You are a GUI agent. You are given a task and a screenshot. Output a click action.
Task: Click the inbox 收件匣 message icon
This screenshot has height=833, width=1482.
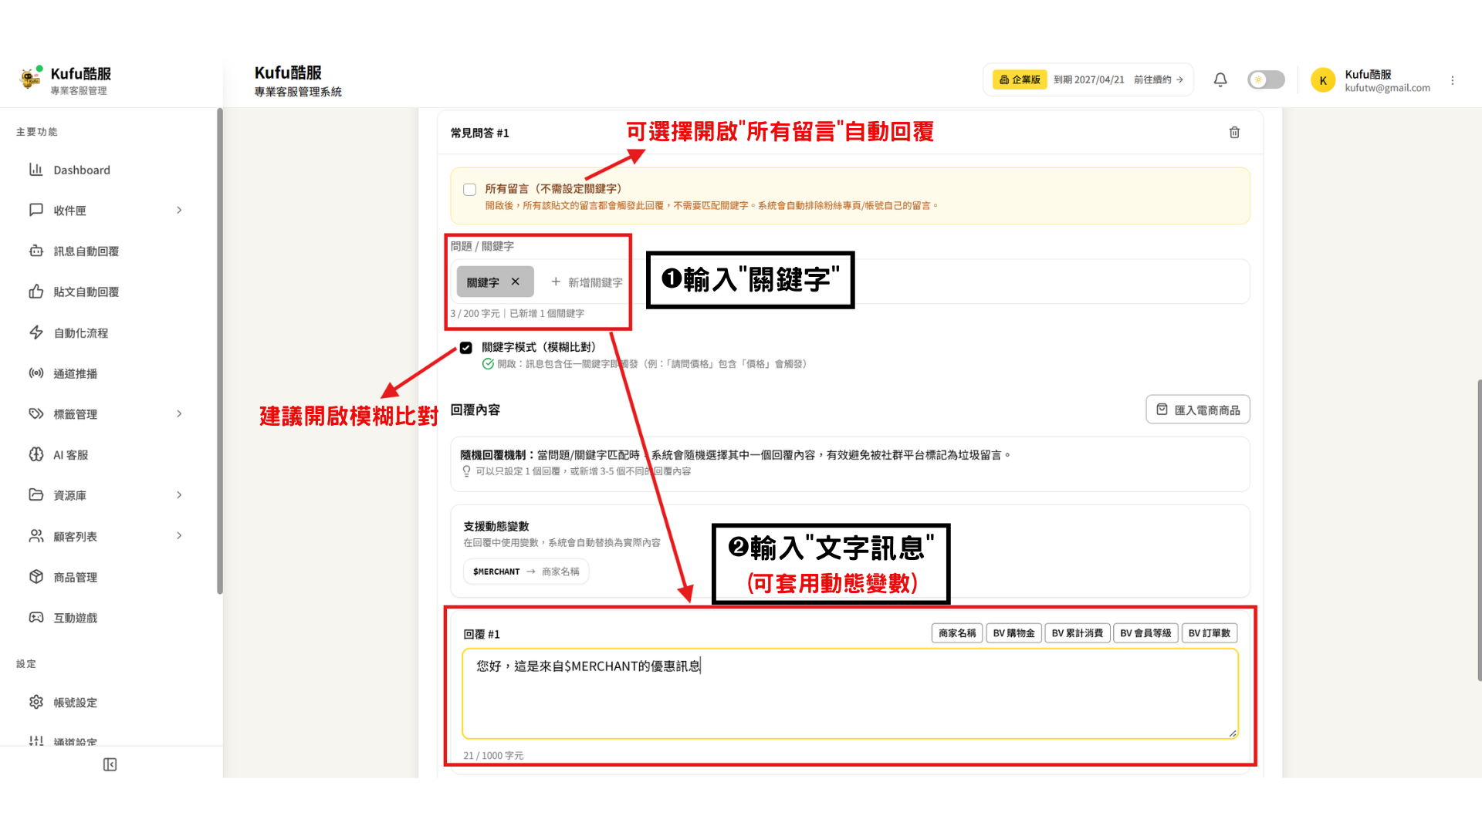click(36, 210)
